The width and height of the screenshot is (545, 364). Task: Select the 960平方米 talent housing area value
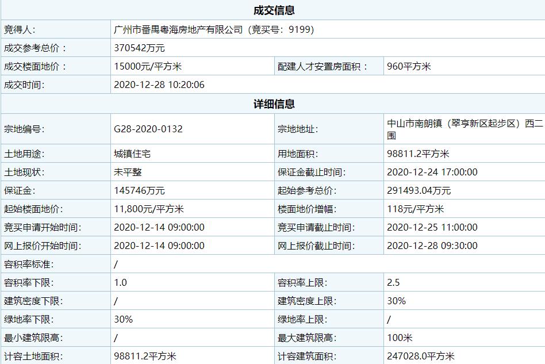(409, 66)
